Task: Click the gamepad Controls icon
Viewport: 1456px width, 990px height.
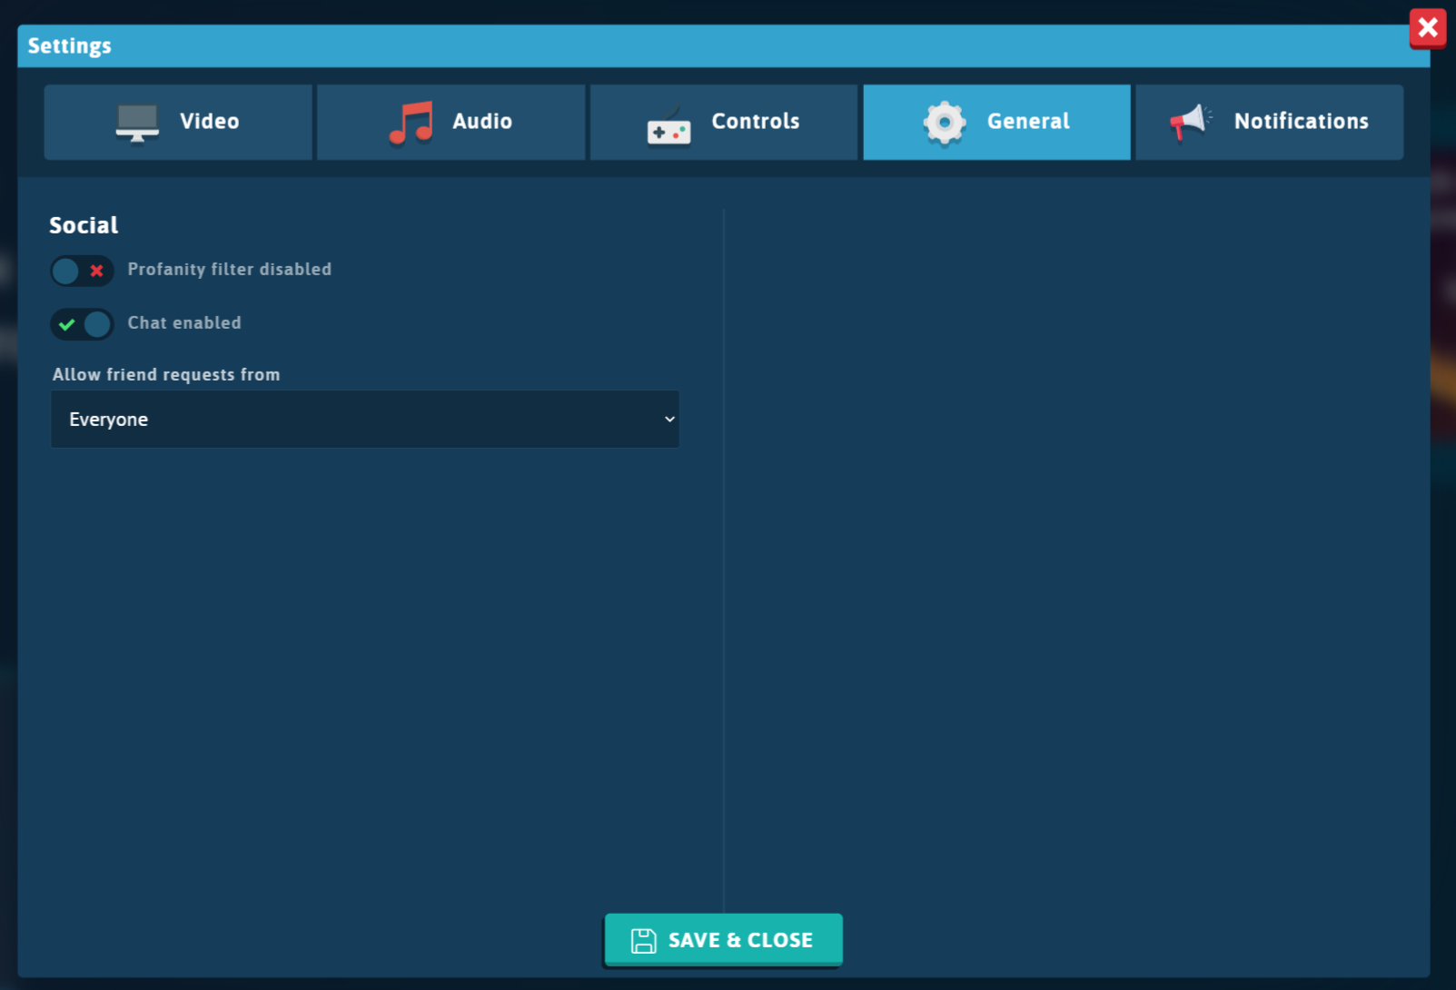Action: 669,126
